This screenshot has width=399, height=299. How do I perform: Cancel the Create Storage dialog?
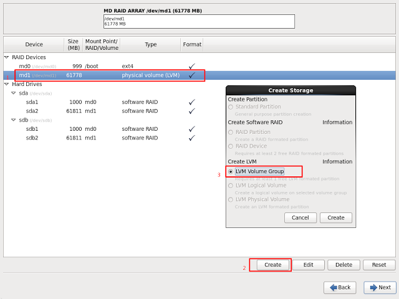click(x=300, y=217)
